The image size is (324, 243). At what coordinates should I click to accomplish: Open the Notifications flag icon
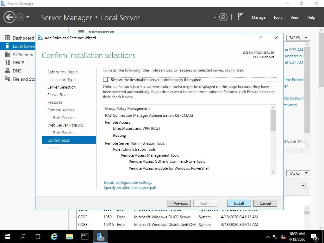click(240, 16)
